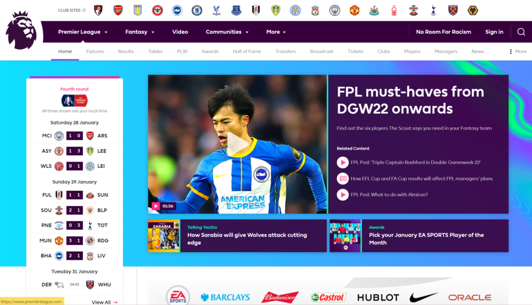The height and width of the screenshot is (305, 532).
Task: Expand the Premier League dropdown menu
Action: [83, 32]
